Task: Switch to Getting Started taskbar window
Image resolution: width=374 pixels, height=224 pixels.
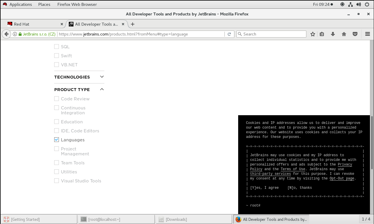Action: (x=39, y=219)
